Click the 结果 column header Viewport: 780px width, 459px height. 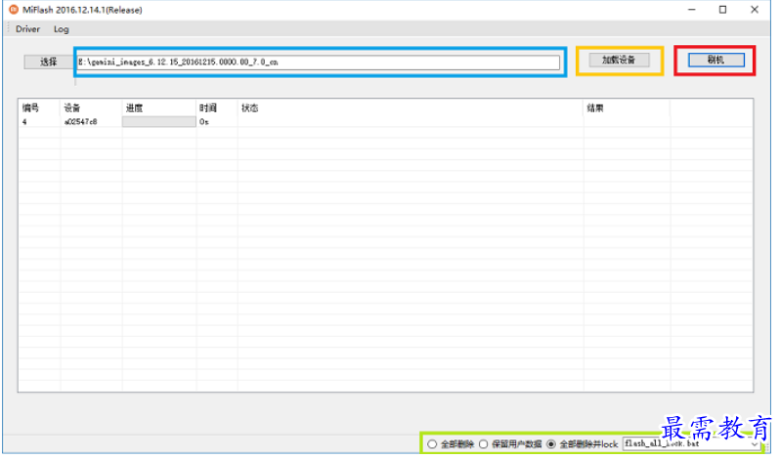(595, 107)
